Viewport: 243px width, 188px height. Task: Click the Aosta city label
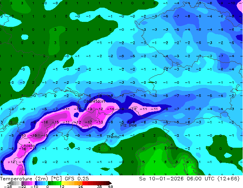pos(29,146)
